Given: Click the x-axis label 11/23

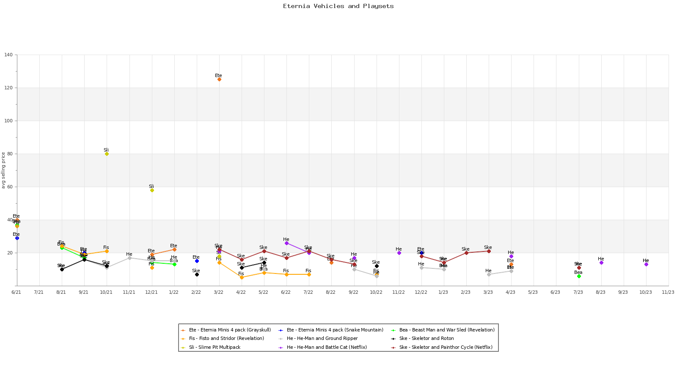Looking at the screenshot, I should point(668,292).
